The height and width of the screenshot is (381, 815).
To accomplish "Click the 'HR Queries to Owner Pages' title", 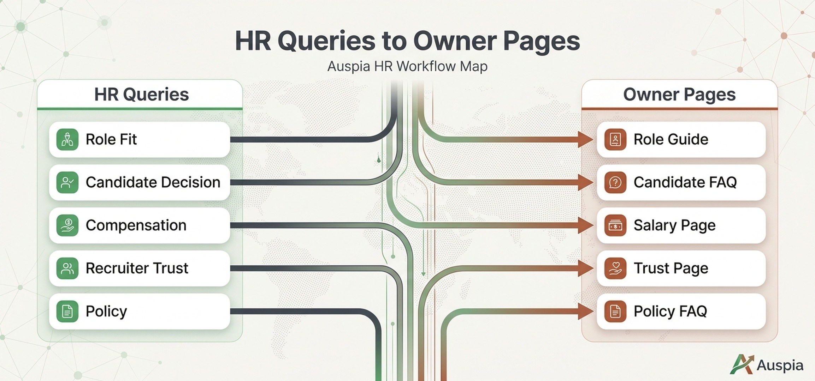I will pos(407,41).
